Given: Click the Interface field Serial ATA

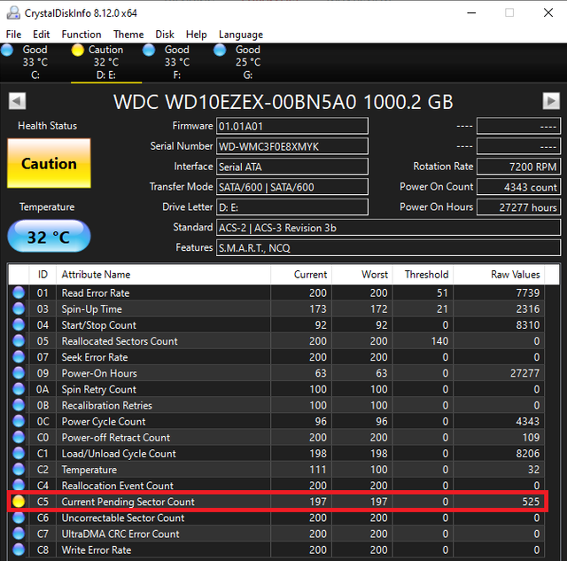Looking at the screenshot, I should tap(292, 167).
